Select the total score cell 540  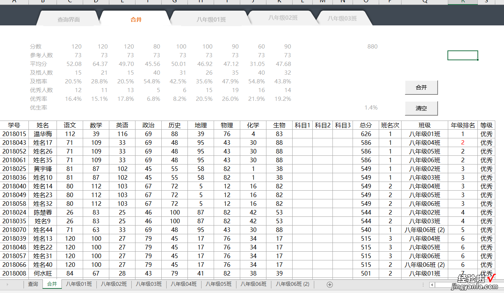coord(366,230)
